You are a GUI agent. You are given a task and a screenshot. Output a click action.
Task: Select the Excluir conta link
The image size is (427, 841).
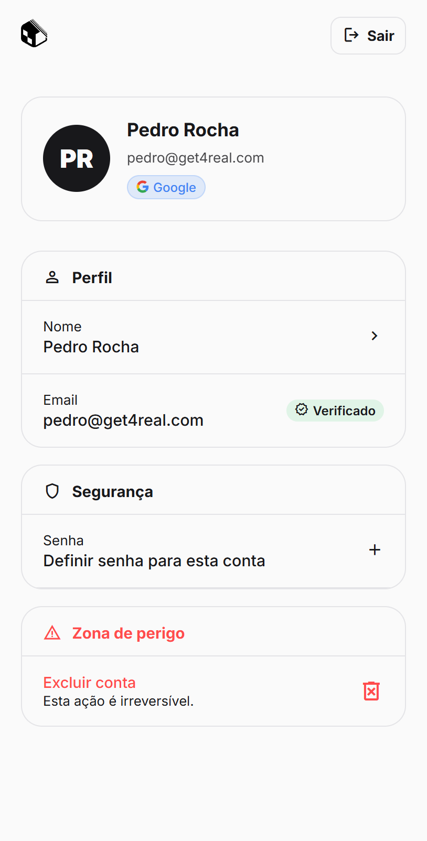coord(90,683)
